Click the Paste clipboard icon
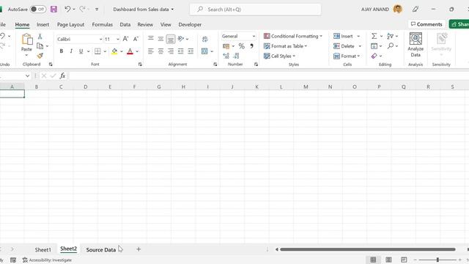 26,39
